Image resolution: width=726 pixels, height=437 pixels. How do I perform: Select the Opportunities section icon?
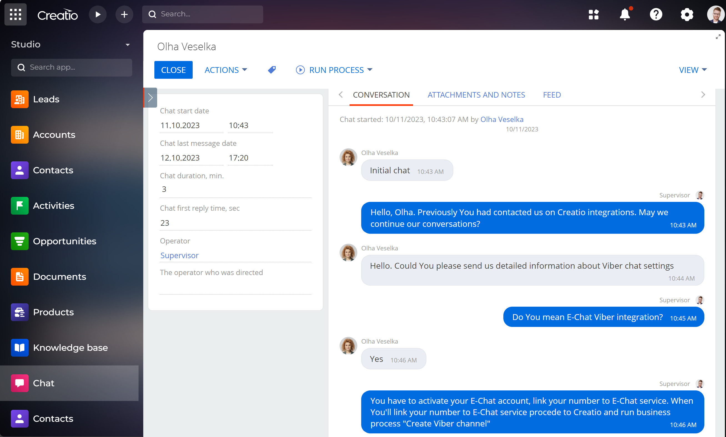coord(19,241)
